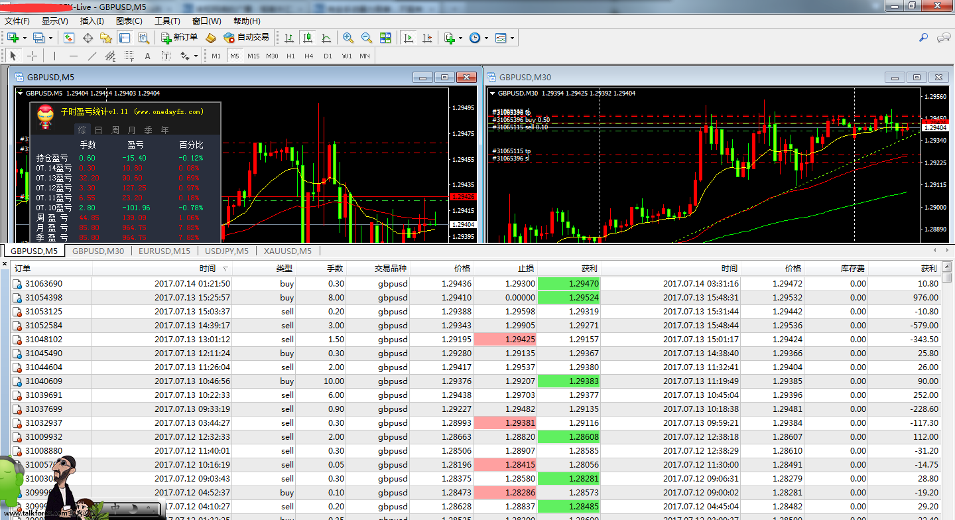Open the 工具(T) menu
The width and height of the screenshot is (955, 520).
pos(167,21)
